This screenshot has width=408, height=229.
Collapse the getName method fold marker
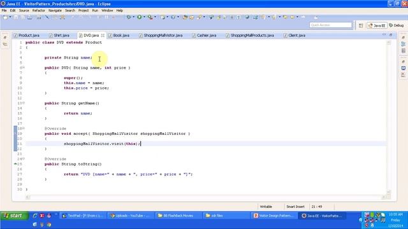pyautogui.click(x=24, y=103)
